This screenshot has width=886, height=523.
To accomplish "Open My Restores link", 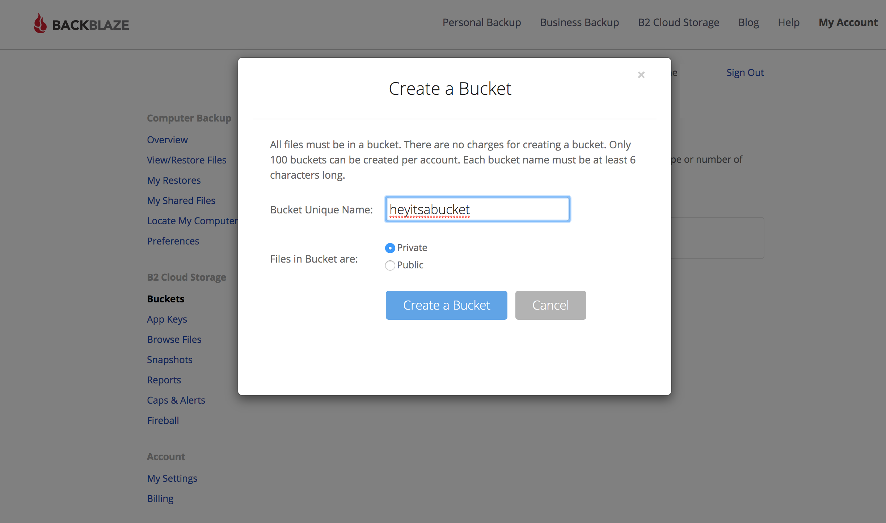I will point(174,180).
